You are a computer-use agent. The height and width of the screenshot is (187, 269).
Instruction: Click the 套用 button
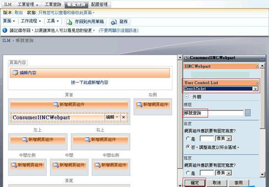[x=239, y=183]
